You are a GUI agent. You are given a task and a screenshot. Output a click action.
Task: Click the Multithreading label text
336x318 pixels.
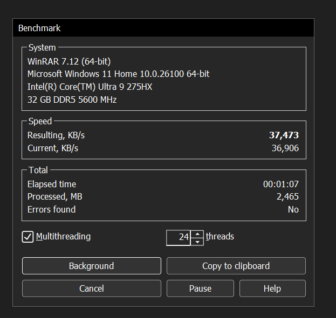point(63,237)
